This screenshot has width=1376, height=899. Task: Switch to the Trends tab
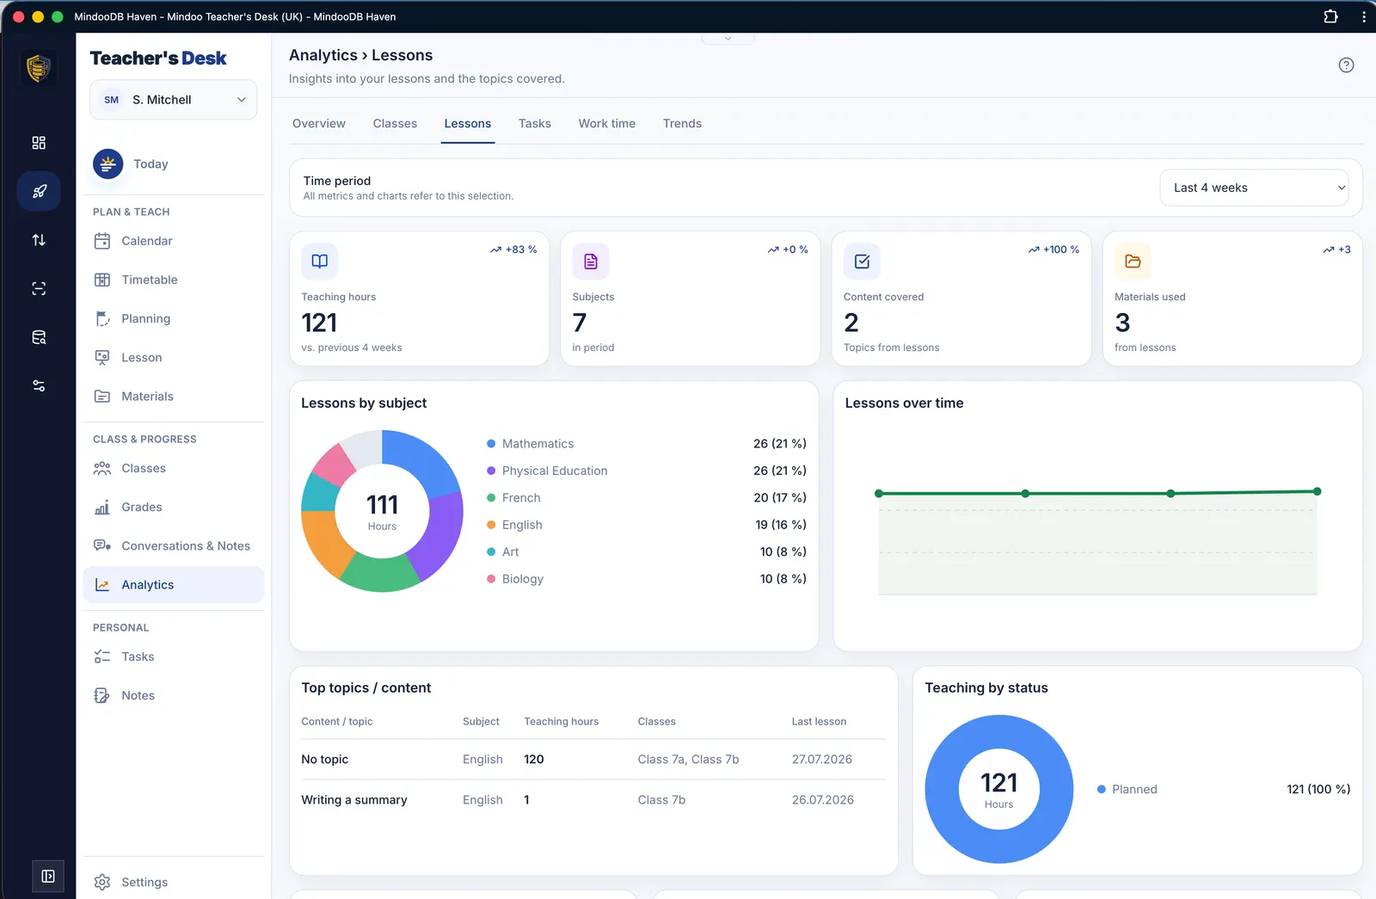(x=682, y=124)
